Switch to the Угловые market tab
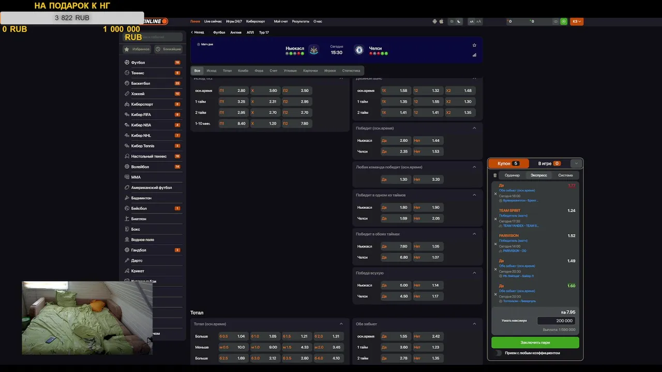This screenshot has height=372, width=662. point(290,71)
